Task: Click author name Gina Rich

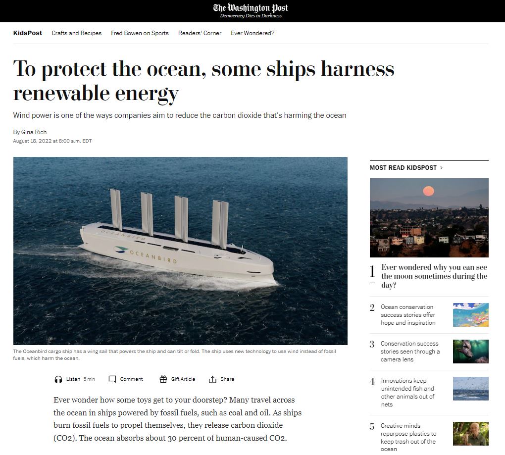Action: (x=34, y=132)
